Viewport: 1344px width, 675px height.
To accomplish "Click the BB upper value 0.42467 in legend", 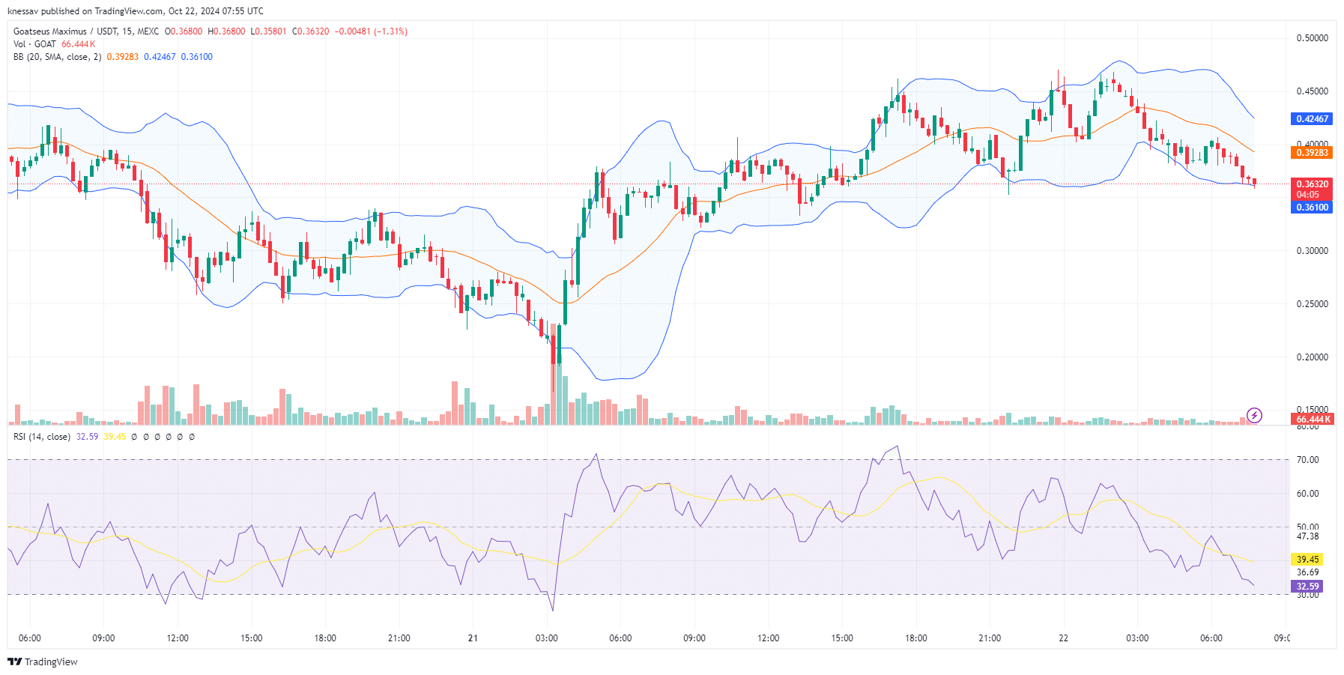I will pos(160,57).
